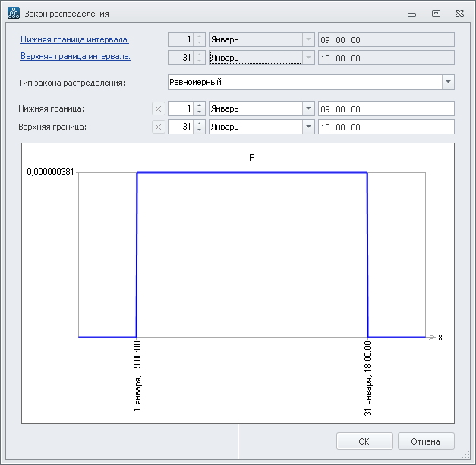Decrease day value for Верхняя граница
Viewport: 476px width, 465px height.
199,130
